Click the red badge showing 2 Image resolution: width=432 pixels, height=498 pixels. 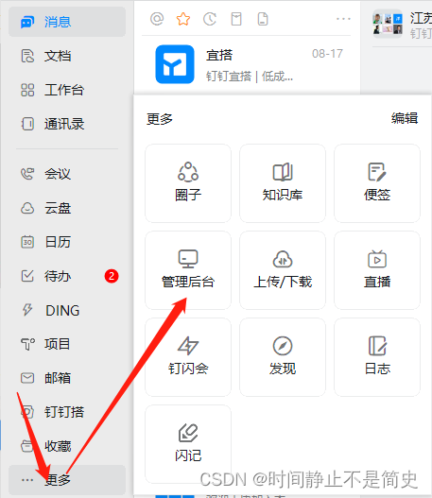(112, 276)
